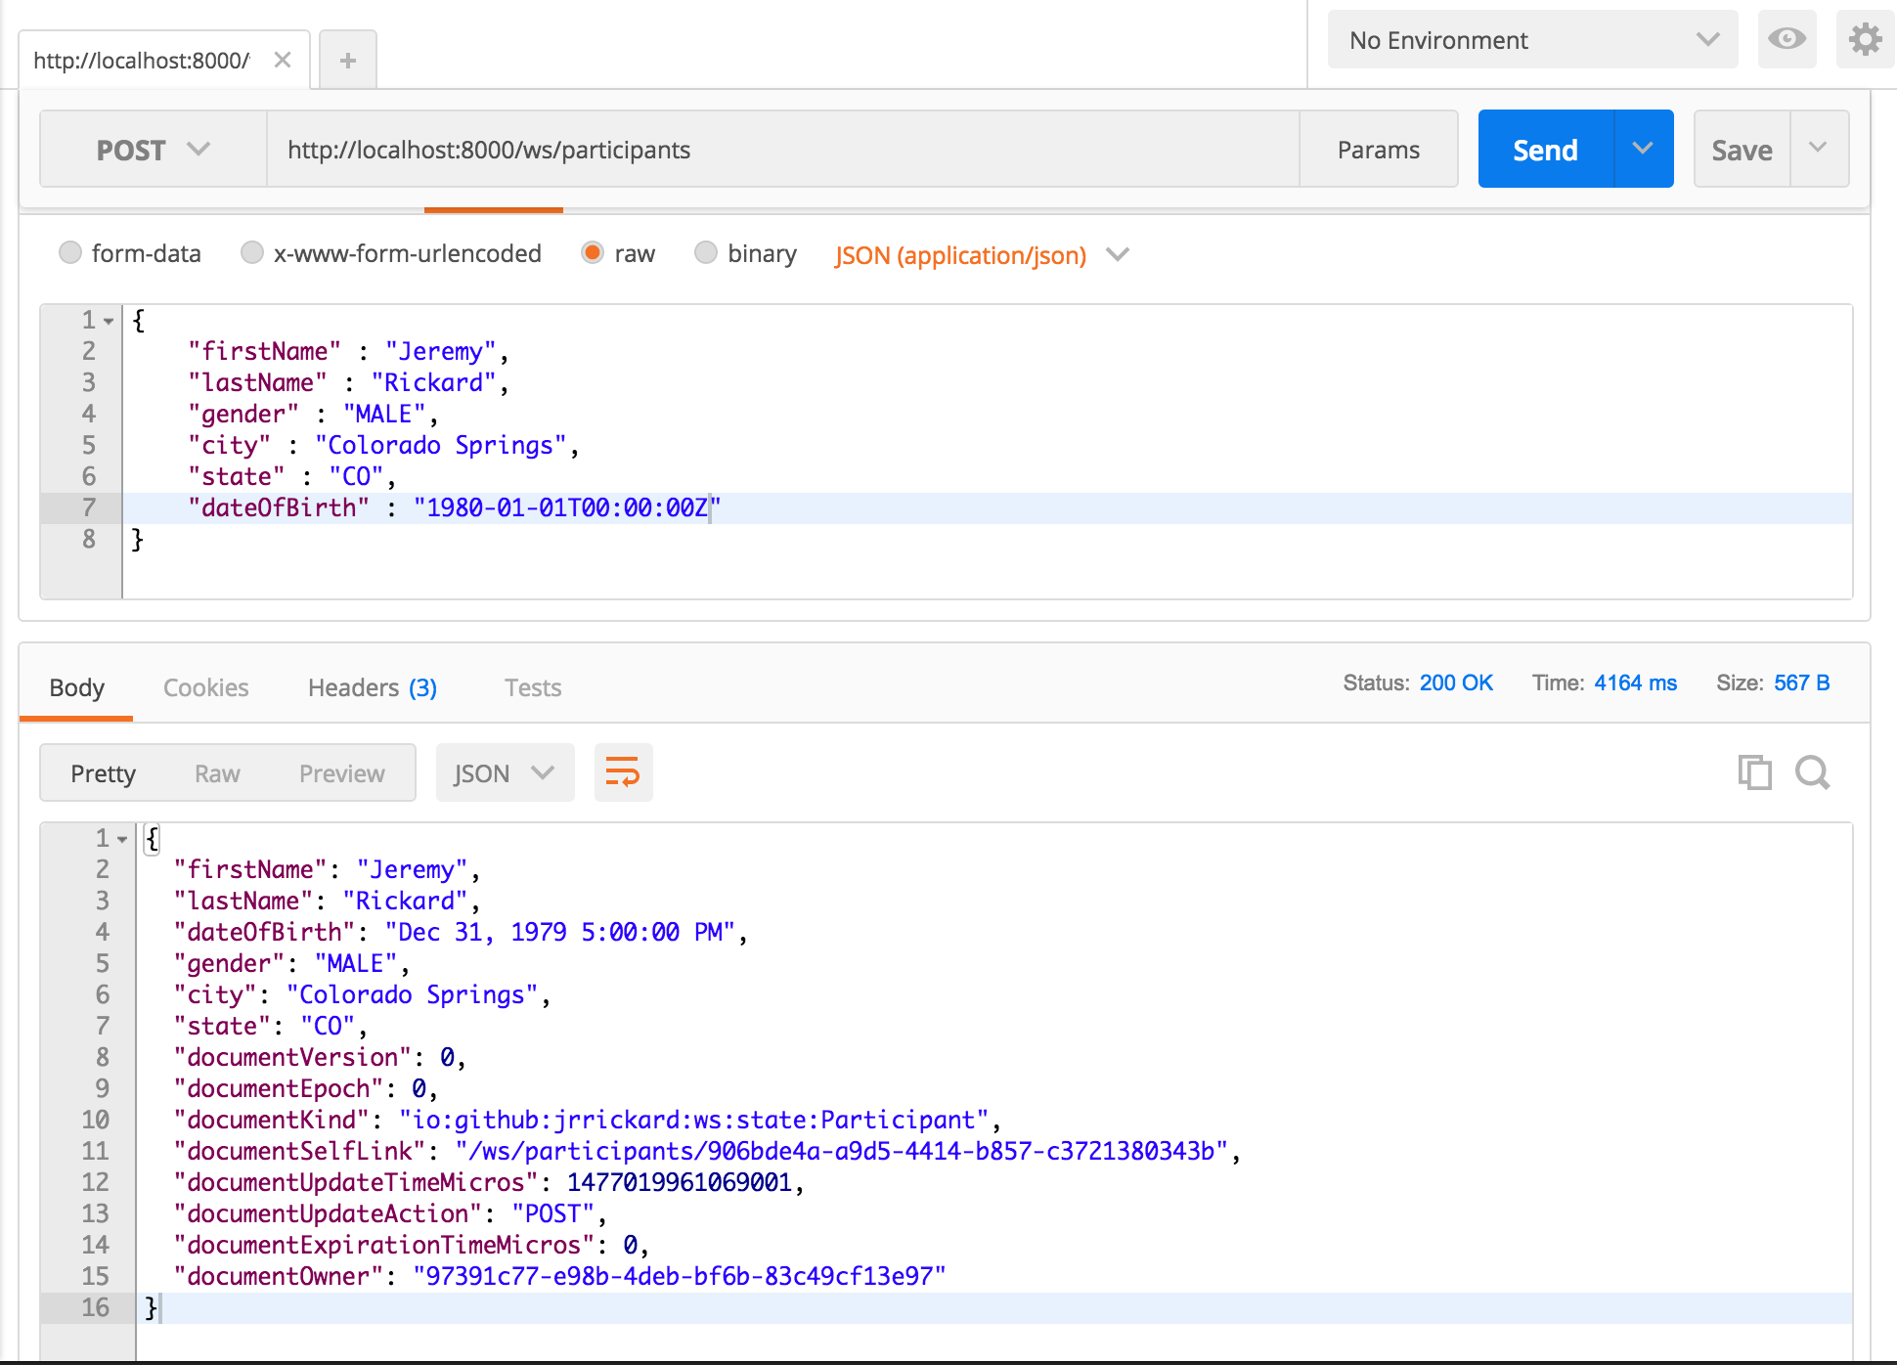Viewport: 1897px width, 1365px height.
Task: Open Send button dropdown arrow
Action: pos(1643,149)
